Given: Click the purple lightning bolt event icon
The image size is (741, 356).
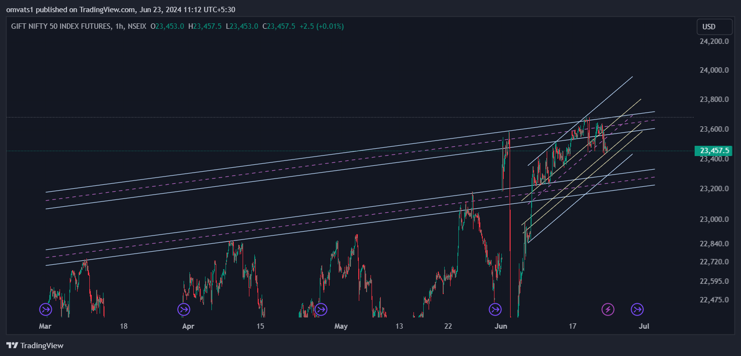Looking at the screenshot, I should point(608,309).
